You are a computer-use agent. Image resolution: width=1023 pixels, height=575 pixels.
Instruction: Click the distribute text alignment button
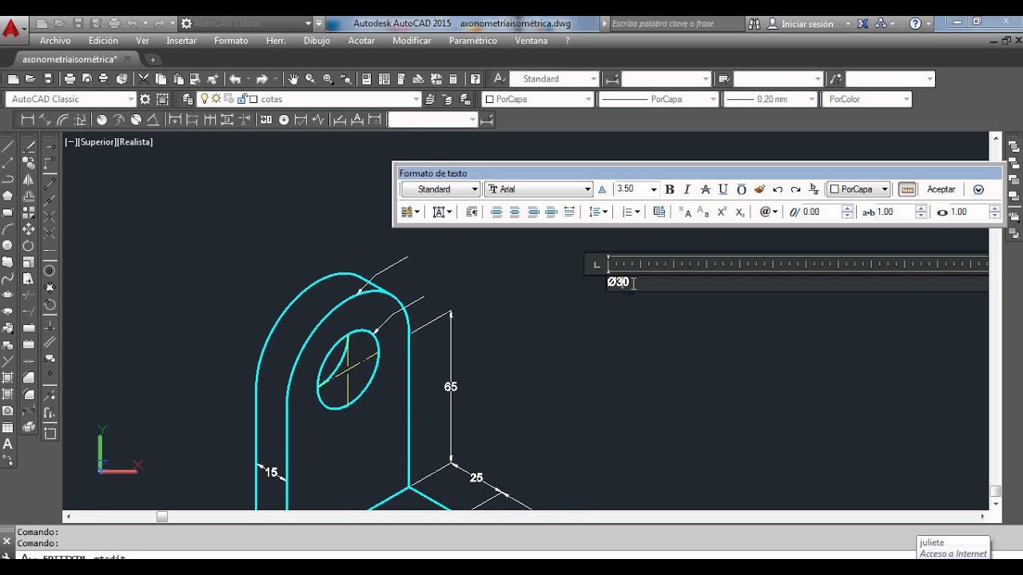pos(569,212)
